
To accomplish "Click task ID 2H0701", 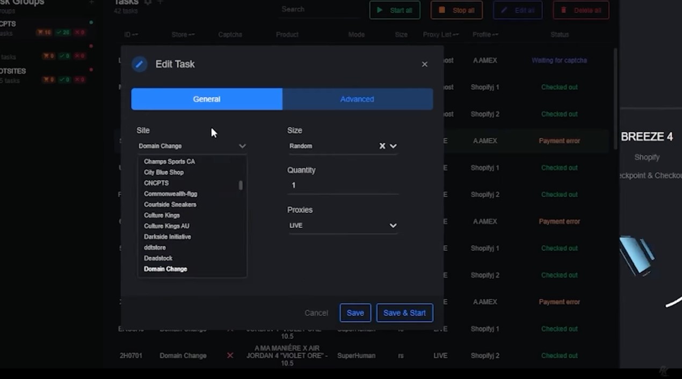I will pos(131,355).
